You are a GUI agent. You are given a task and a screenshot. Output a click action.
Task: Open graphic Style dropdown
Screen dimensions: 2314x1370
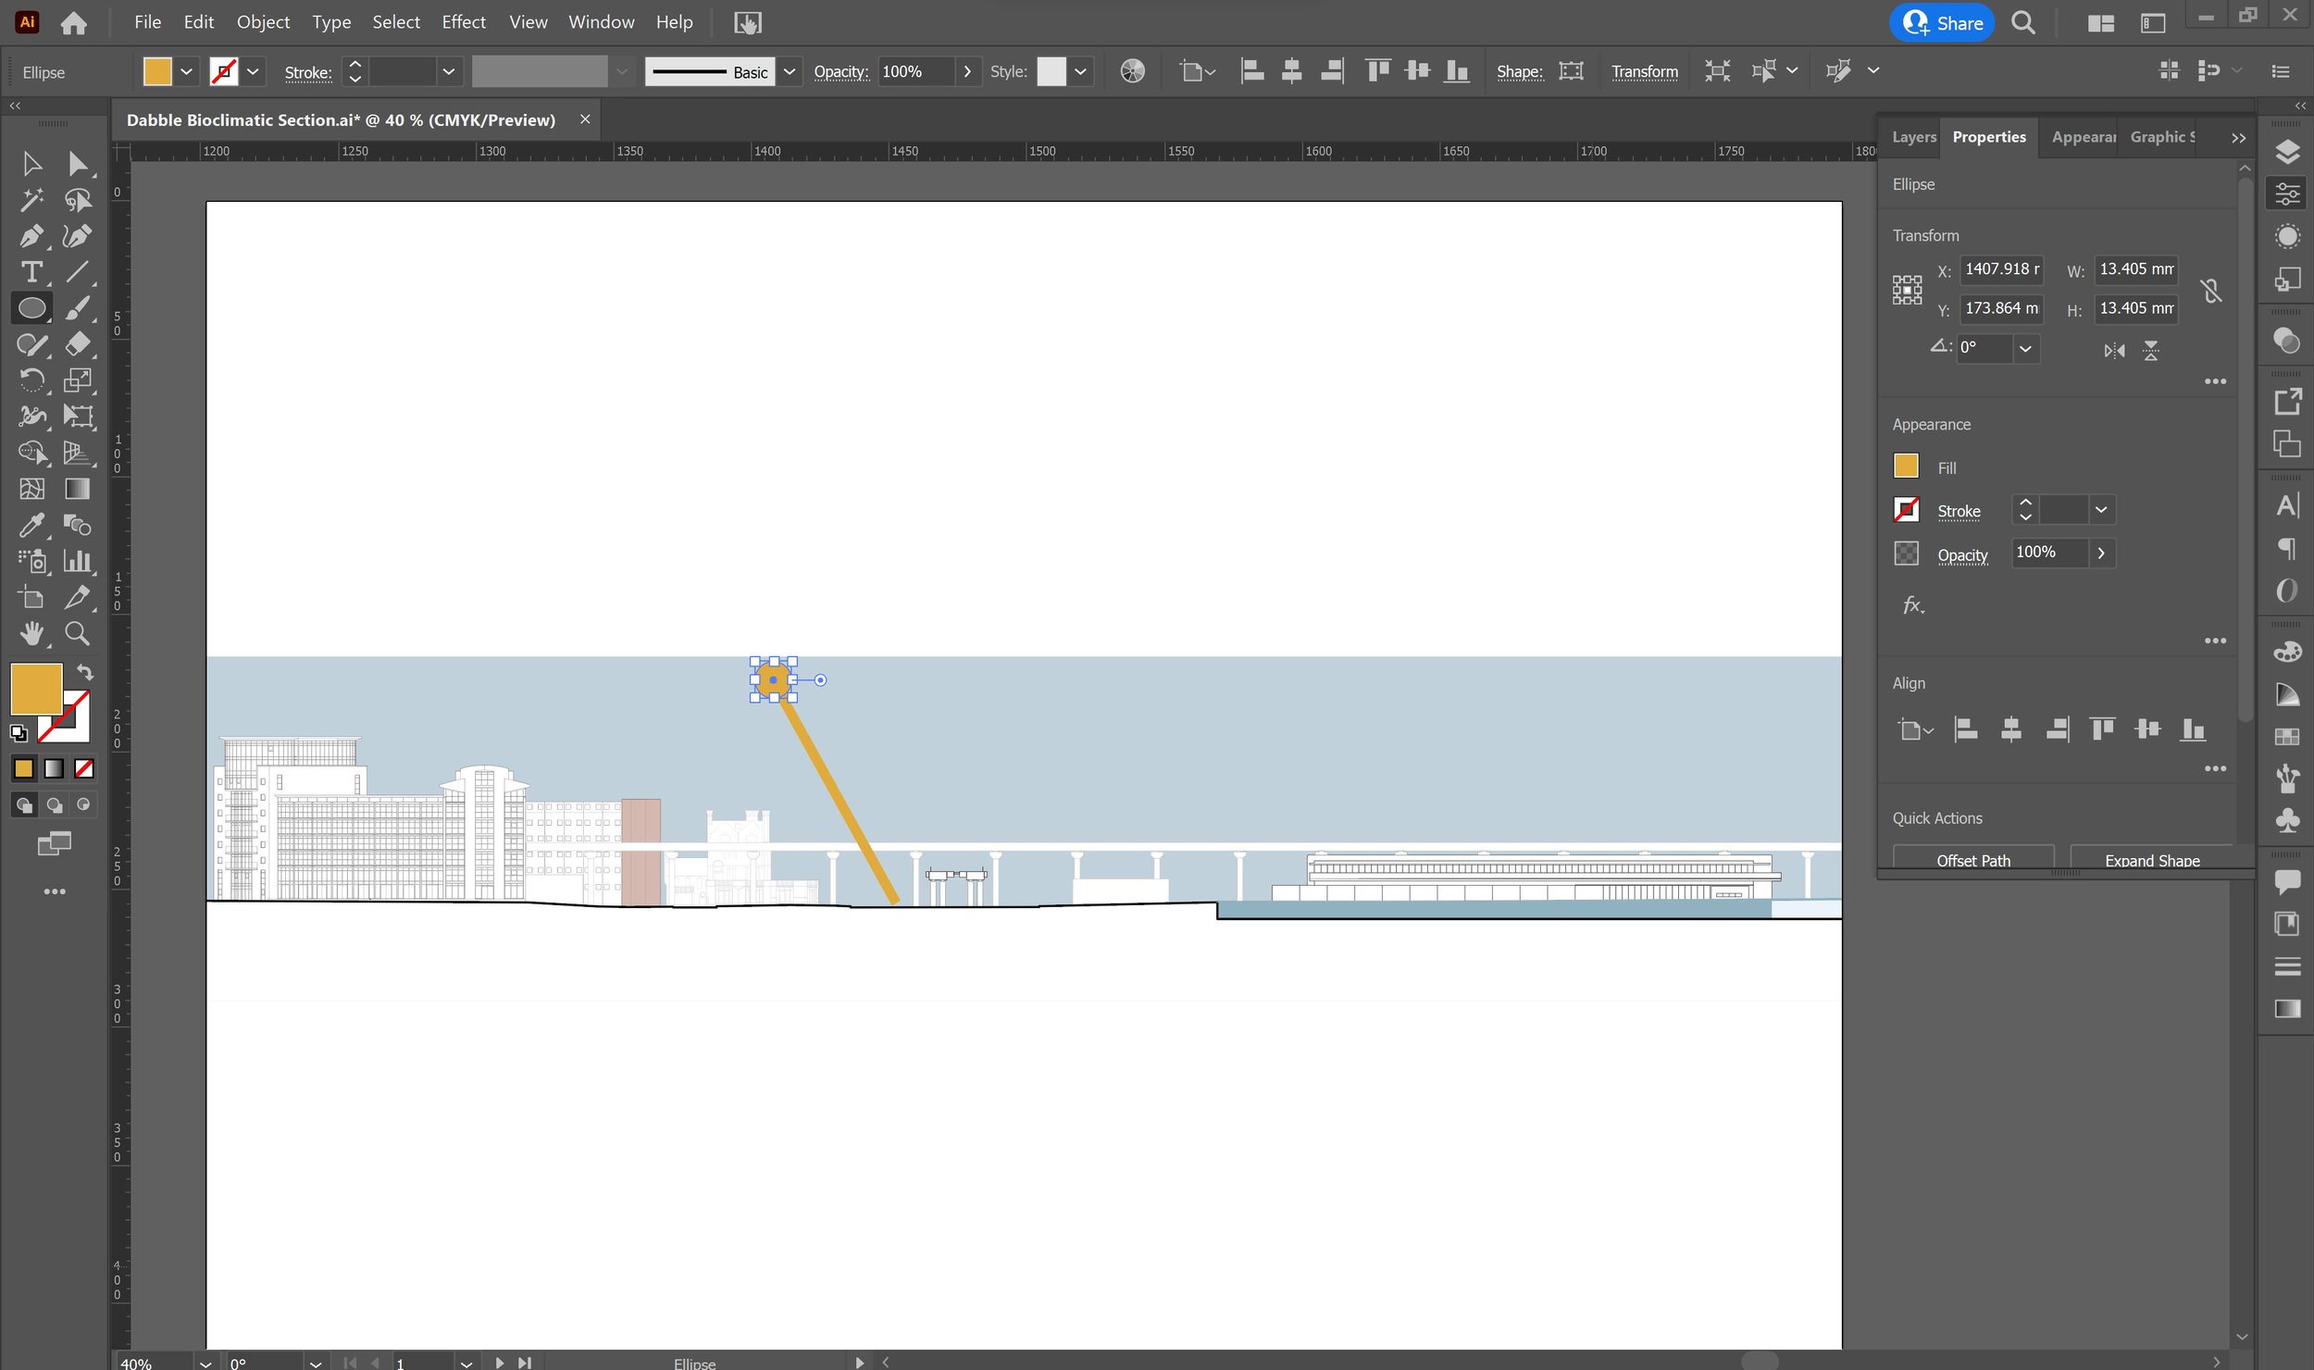pyautogui.click(x=1080, y=71)
